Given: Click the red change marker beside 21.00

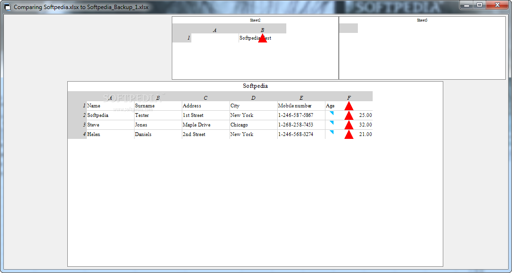Looking at the screenshot, I should (x=349, y=134).
